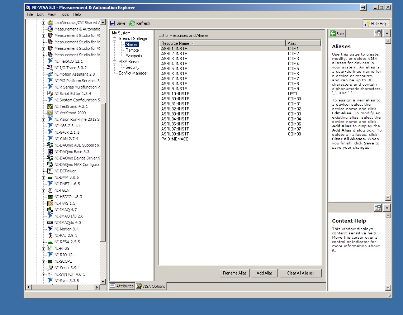
Task: Click the NI-FGEN icon
Action: coord(50,190)
